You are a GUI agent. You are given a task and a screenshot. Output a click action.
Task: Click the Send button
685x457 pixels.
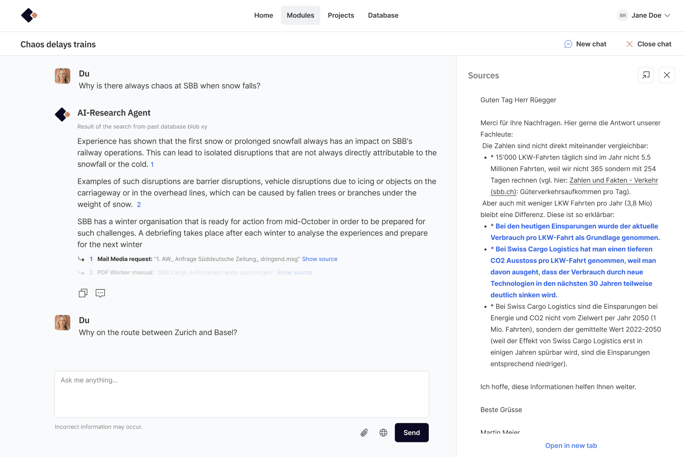pyautogui.click(x=412, y=433)
